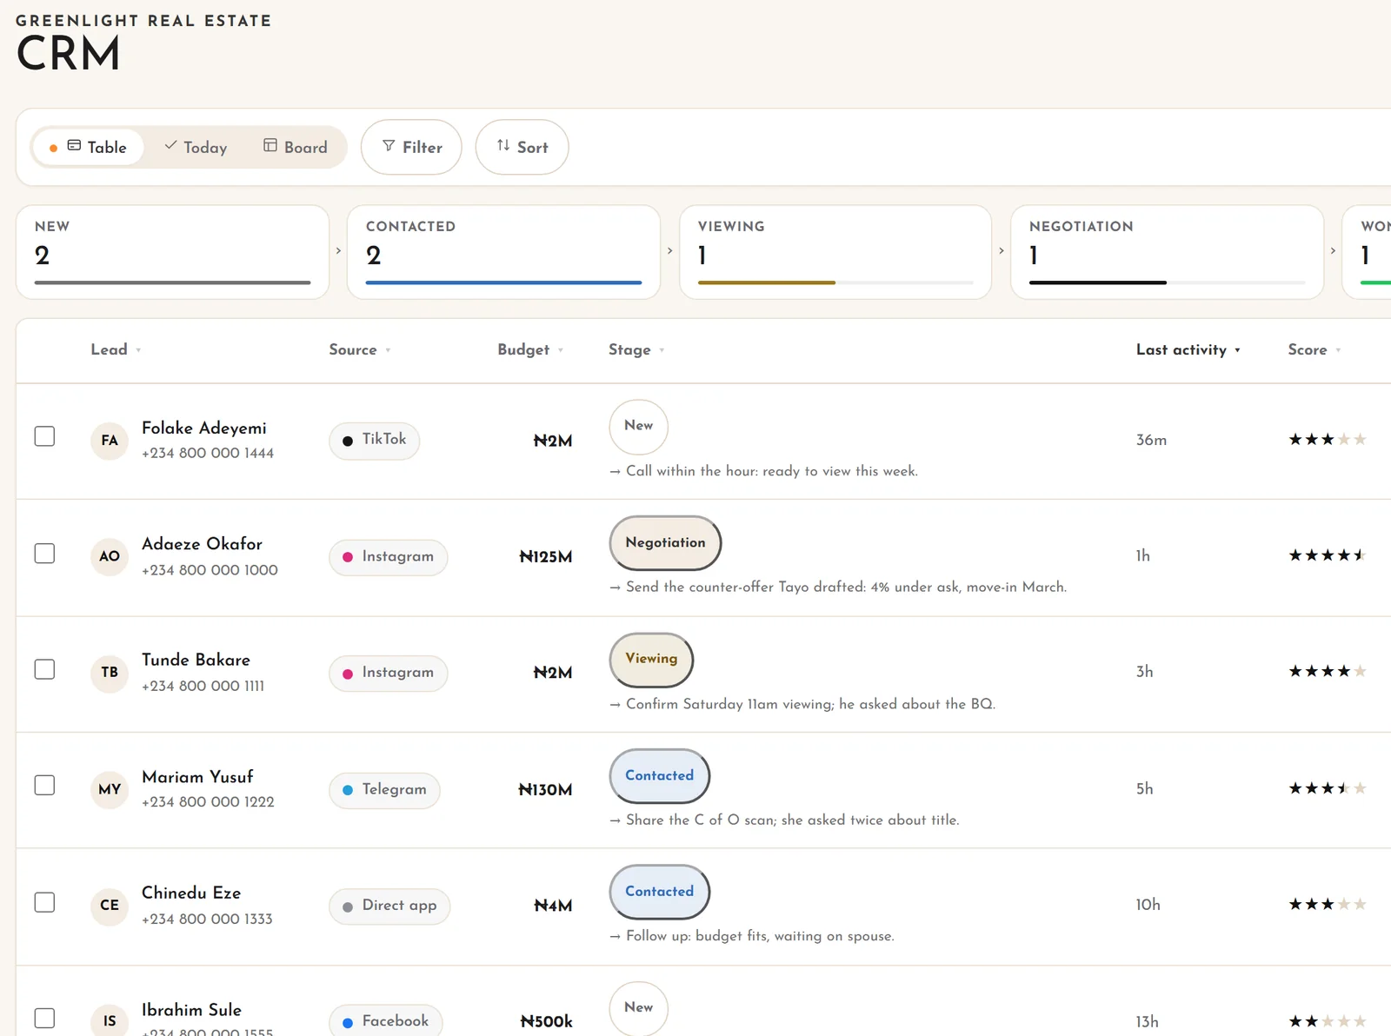The image size is (1391, 1036).
Task: Click the Telegram source tag
Action: click(x=385, y=790)
